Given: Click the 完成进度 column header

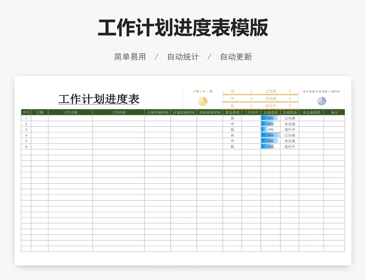Looking at the screenshot, I should point(270,112).
